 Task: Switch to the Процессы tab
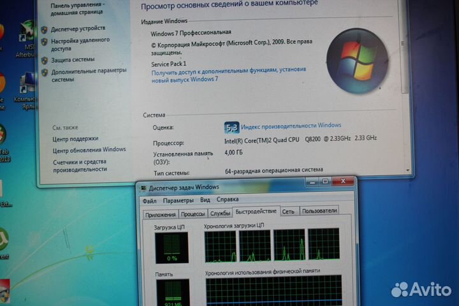[193, 214]
